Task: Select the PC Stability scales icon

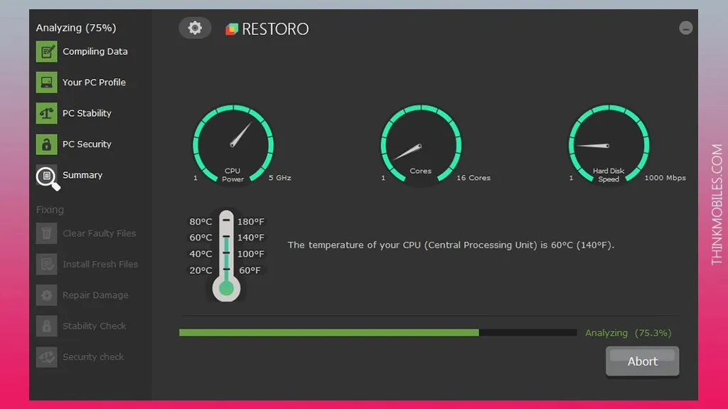Action: pyautogui.click(x=46, y=113)
